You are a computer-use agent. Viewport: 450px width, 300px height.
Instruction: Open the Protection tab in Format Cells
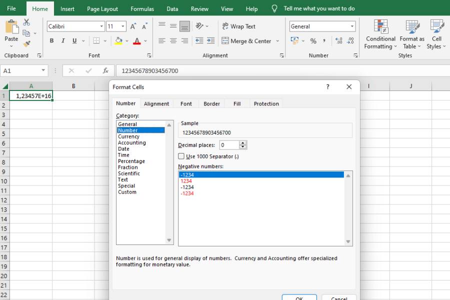pos(266,103)
